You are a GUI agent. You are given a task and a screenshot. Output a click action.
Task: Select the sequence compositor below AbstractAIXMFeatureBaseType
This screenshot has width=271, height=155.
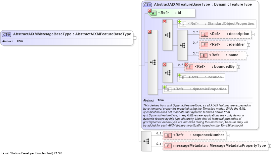[x=146, y=141]
